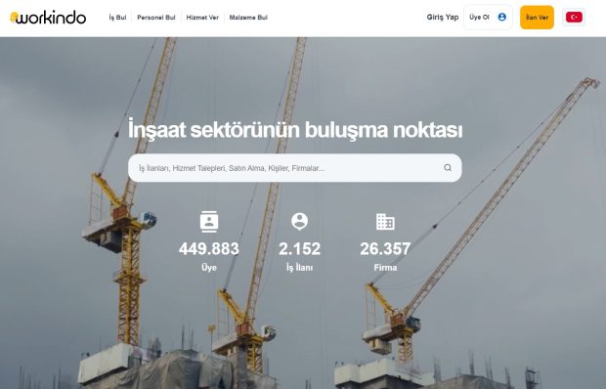
Task: Click the magnifier search icon
Action: (448, 168)
